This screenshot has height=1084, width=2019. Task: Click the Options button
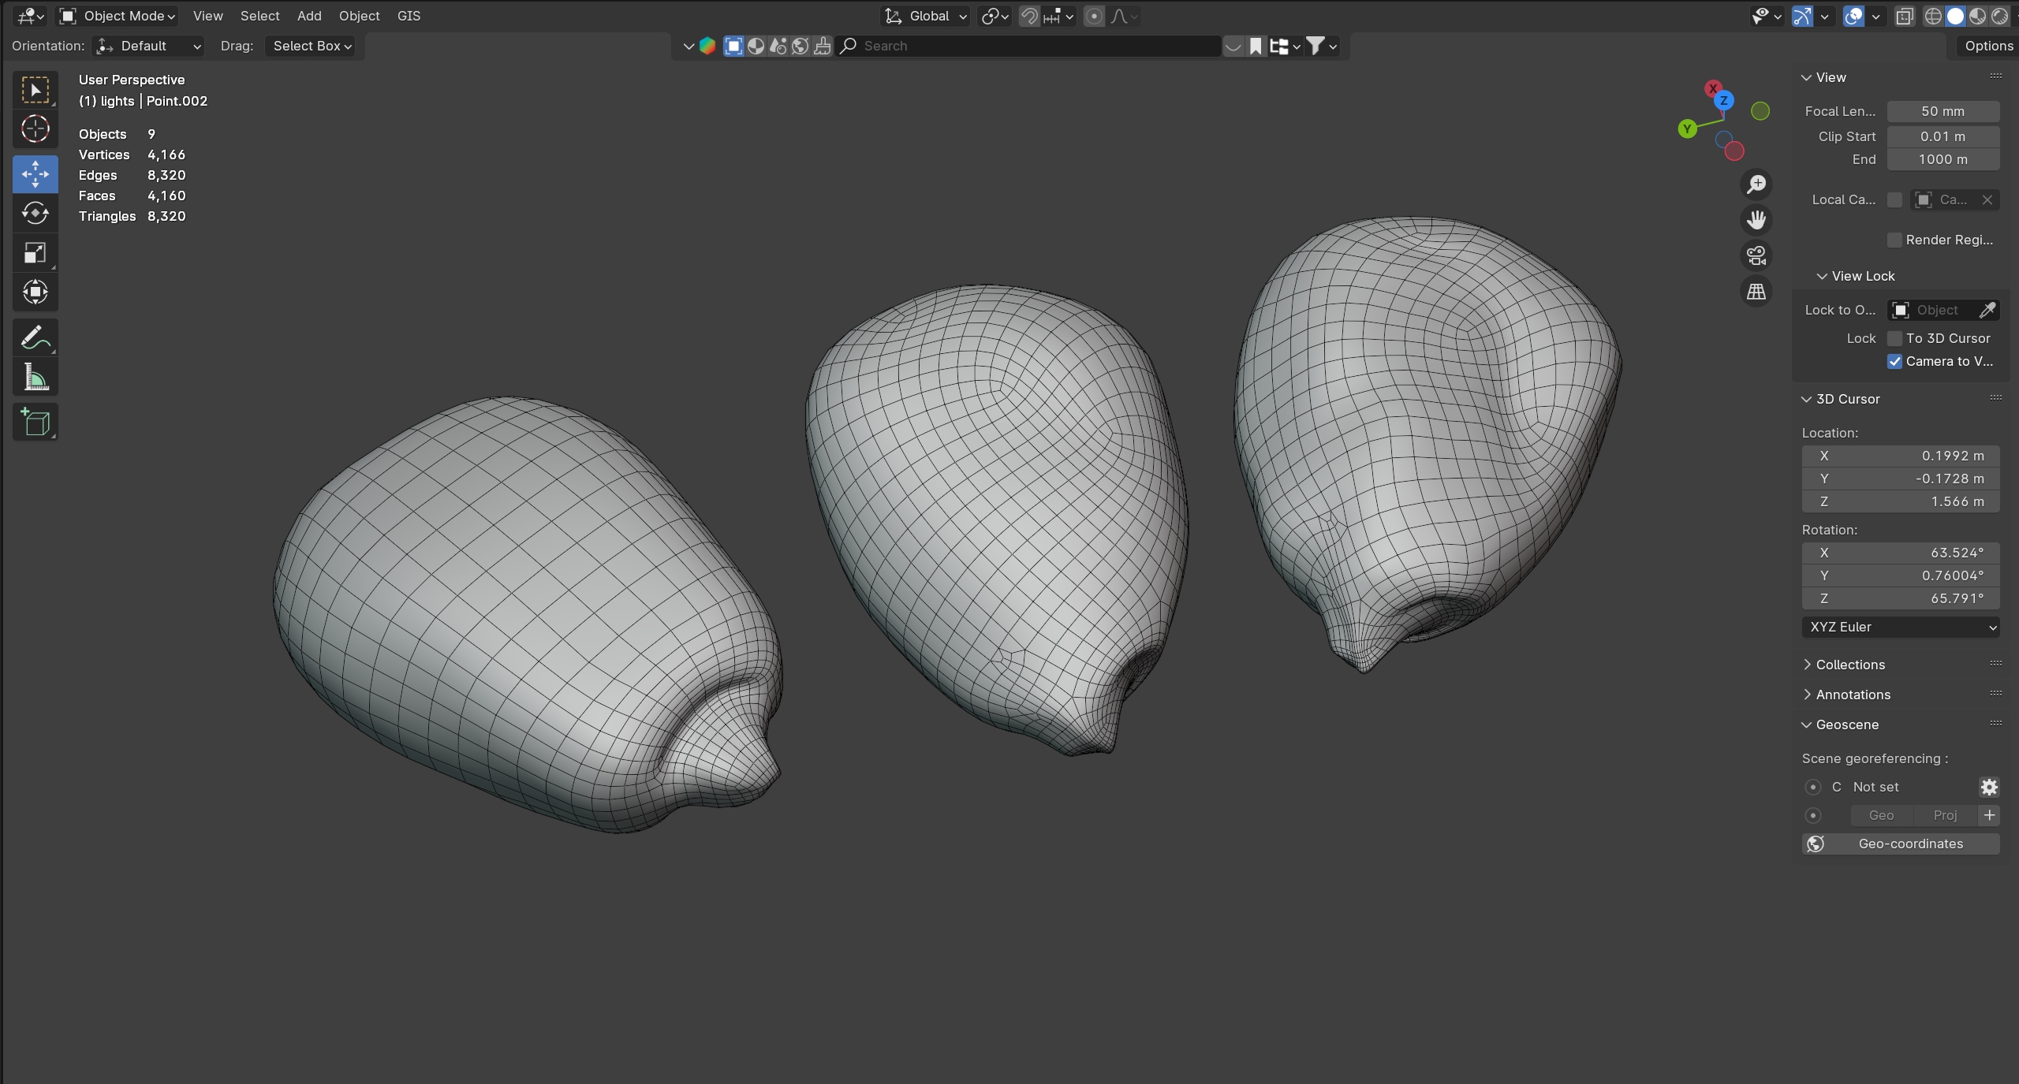(1988, 46)
